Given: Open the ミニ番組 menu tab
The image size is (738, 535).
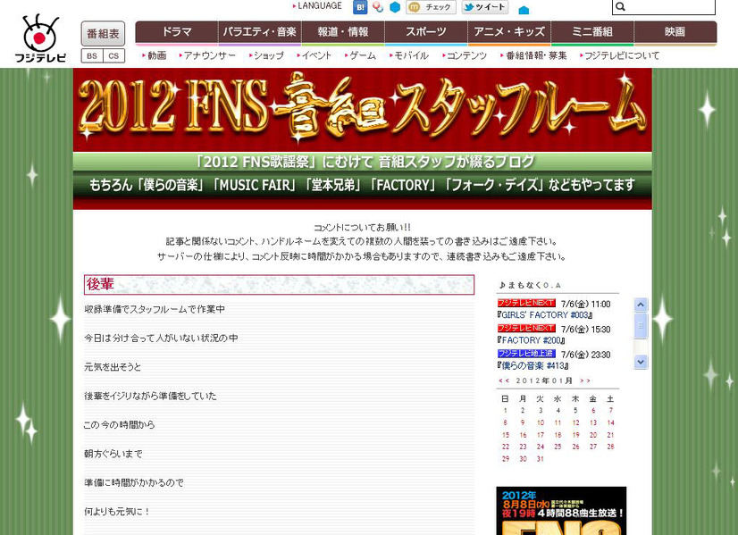Looking at the screenshot, I should tap(592, 32).
